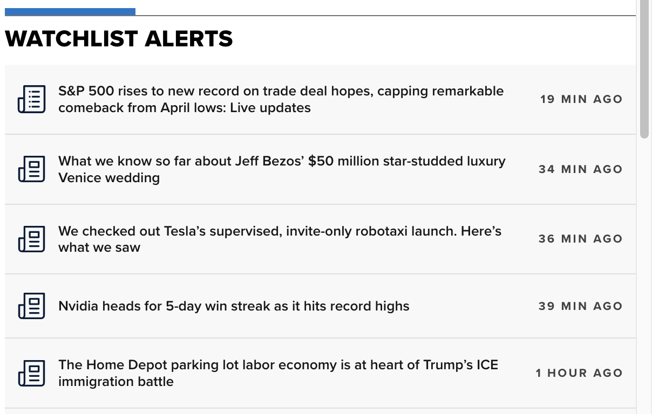Image resolution: width=652 pixels, height=414 pixels.
Task: Click the live updates icon beside S&P 500 alert
Action: coord(32,99)
